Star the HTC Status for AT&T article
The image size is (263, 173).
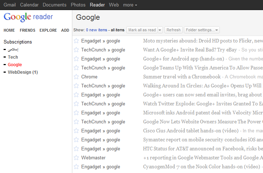[x=76, y=149]
